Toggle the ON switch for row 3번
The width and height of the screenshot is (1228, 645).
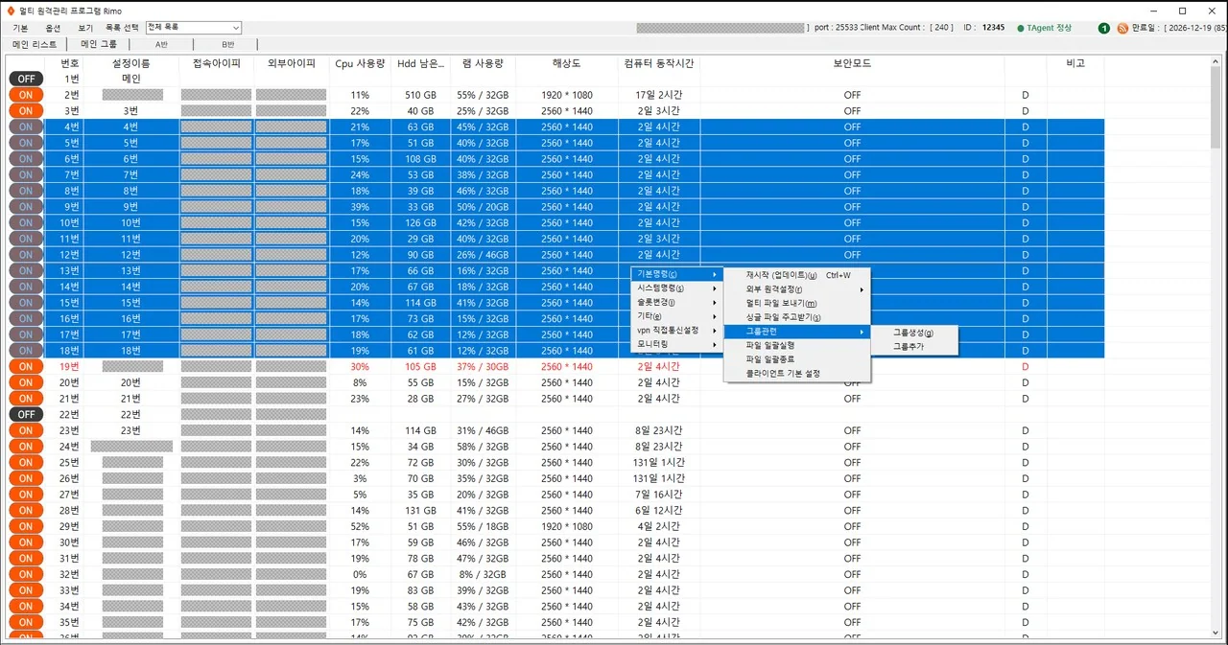[26, 110]
